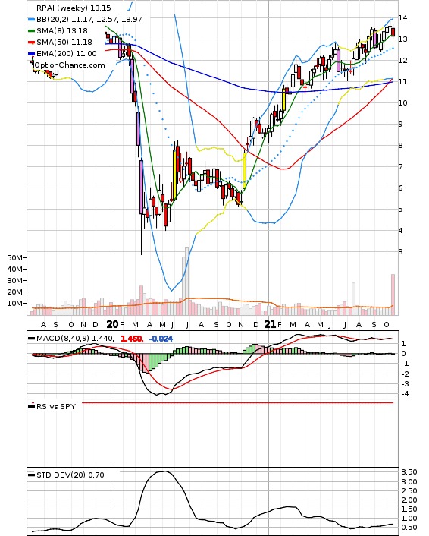429x536 pixels.
Task: Click the MACD(8,40,9) indicator label
Action: 63,339
